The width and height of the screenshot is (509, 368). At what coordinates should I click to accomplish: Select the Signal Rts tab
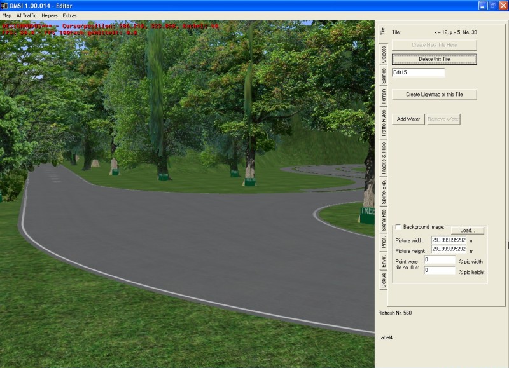point(383,219)
